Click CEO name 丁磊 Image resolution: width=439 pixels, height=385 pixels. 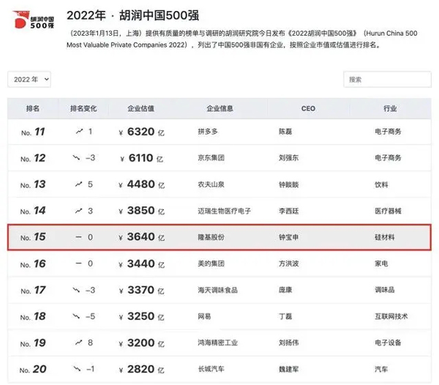[x=285, y=316]
